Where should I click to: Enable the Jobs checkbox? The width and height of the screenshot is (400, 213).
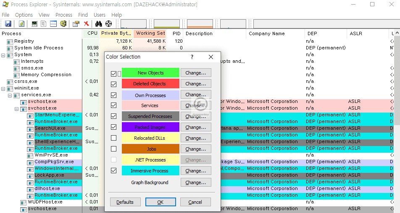[x=114, y=149]
